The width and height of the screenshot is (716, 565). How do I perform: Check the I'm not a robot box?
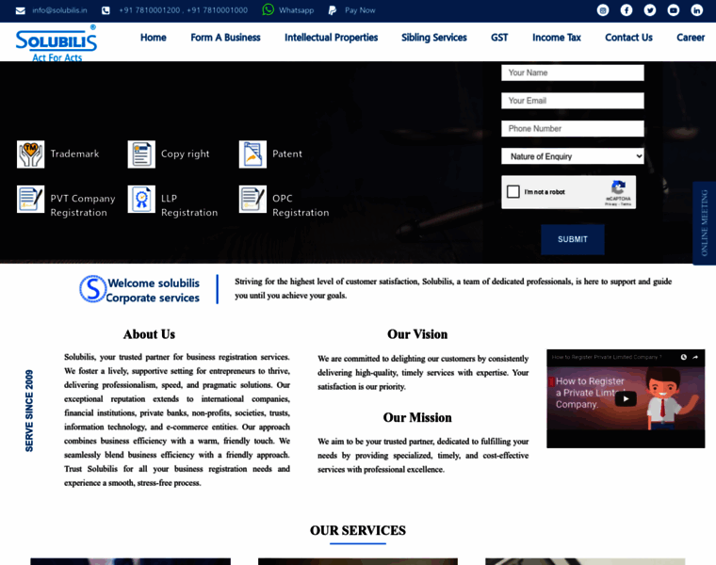pyautogui.click(x=513, y=192)
